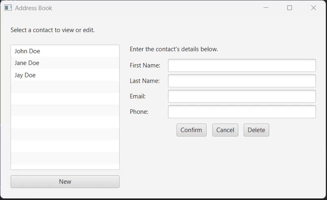Select Jay Doe in the contact list

point(65,75)
